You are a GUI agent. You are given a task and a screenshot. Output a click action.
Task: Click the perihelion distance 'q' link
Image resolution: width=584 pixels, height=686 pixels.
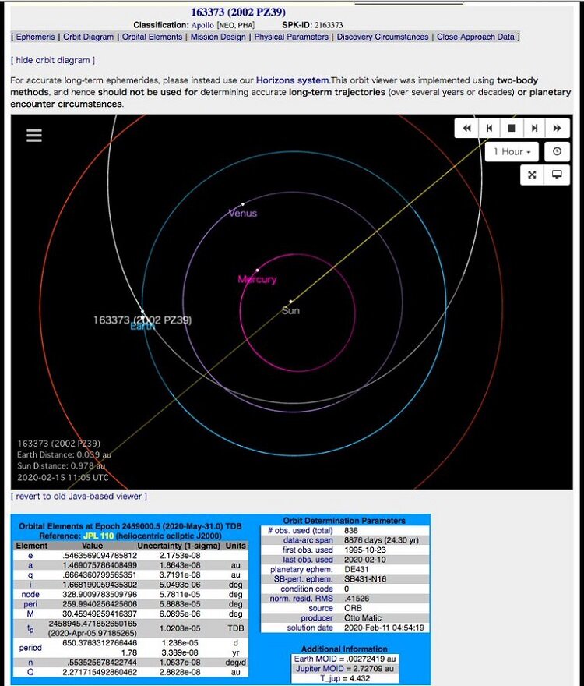[30, 575]
